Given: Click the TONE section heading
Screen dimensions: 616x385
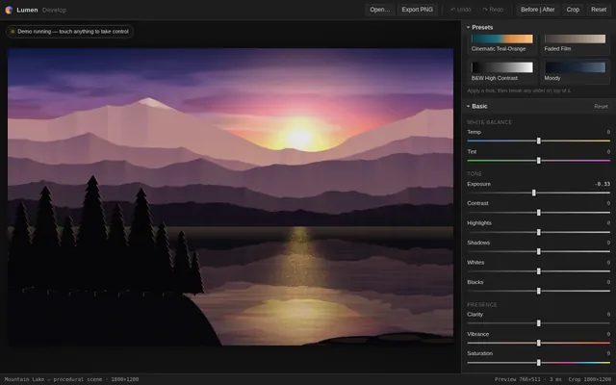Looking at the screenshot, I should click(x=475, y=173).
